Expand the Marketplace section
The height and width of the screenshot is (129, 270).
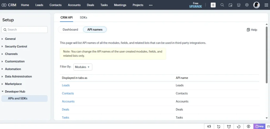coord(2,84)
